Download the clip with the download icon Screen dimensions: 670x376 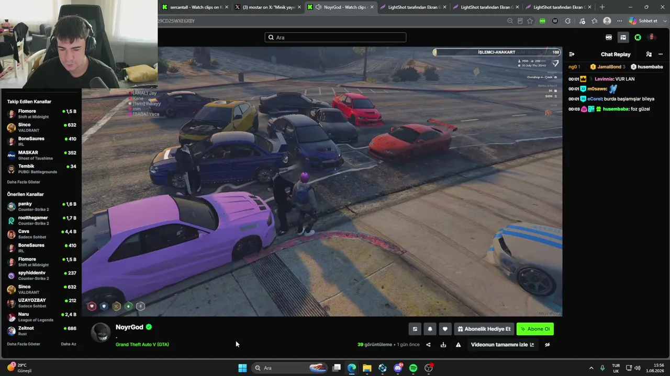tap(443, 345)
